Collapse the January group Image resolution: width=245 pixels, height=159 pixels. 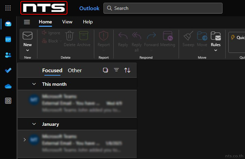pos(34,124)
